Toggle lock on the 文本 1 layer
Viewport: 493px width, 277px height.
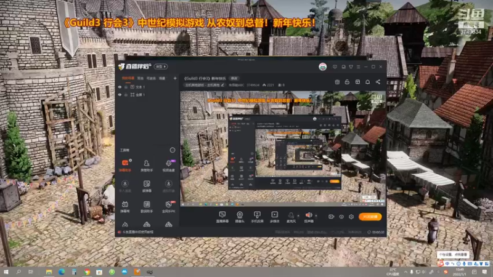point(126,87)
